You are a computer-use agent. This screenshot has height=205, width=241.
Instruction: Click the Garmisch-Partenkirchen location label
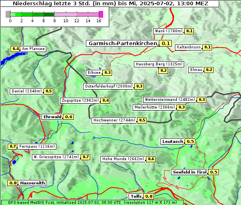123,44
